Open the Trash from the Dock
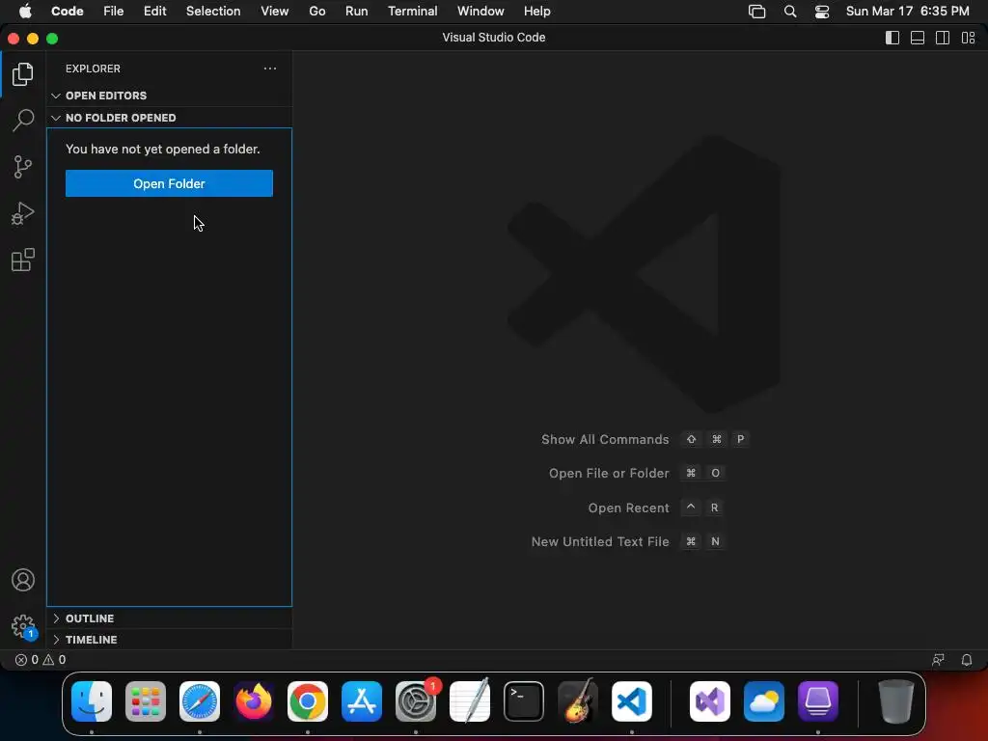This screenshot has width=988, height=741. (x=895, y=701)
